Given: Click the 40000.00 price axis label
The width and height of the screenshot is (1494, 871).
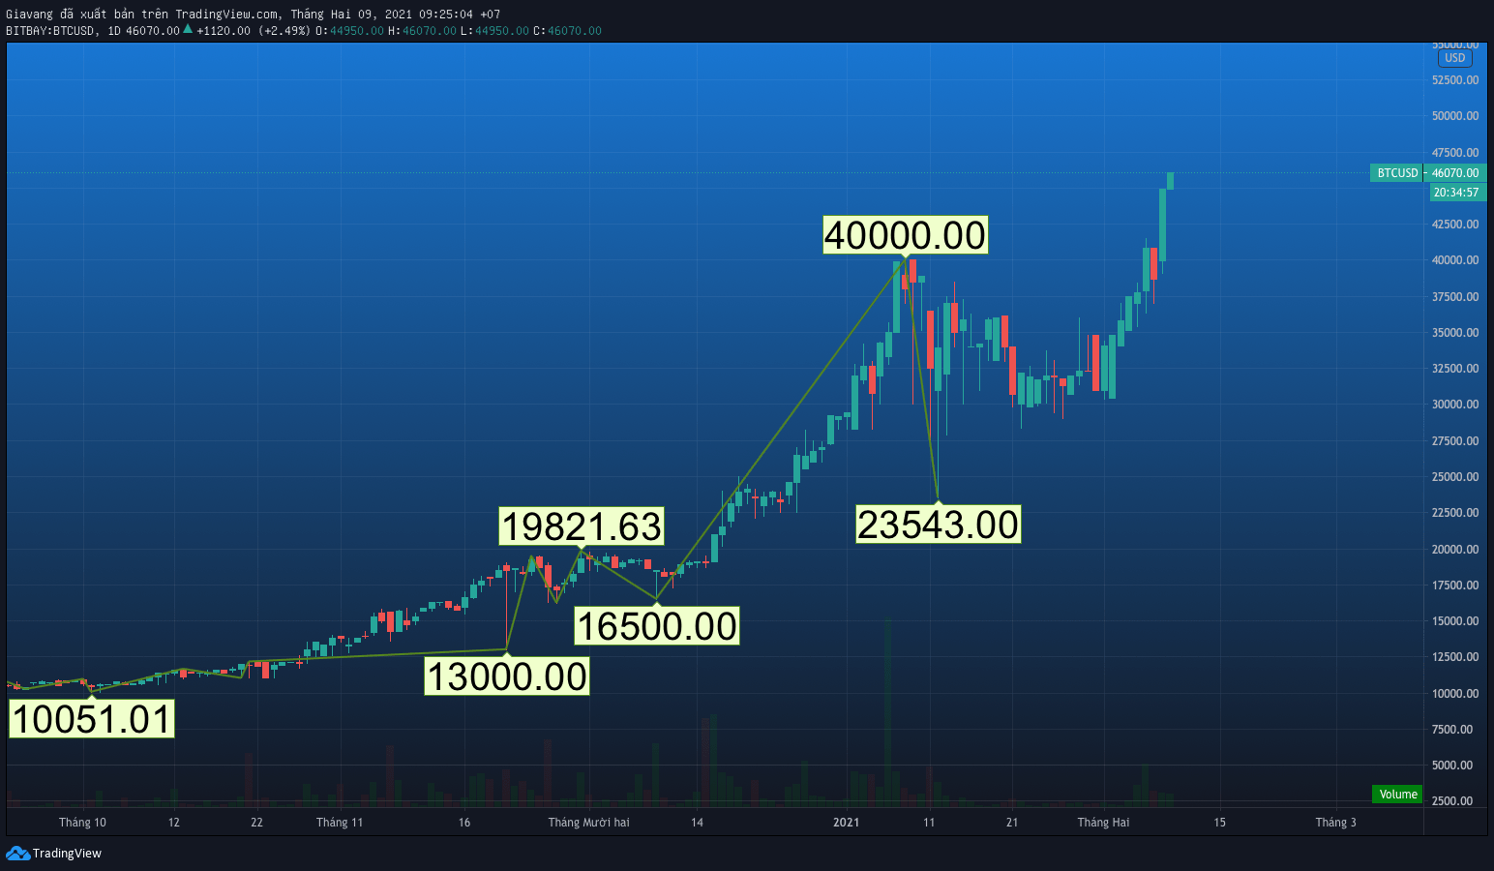Looking at the screenshot, I should coord(1455,260).
